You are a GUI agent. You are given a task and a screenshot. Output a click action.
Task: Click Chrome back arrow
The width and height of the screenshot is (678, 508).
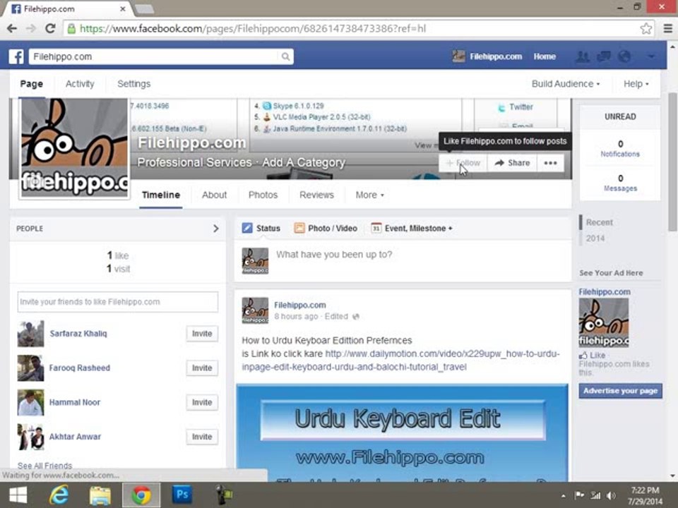(x=12, y=28)
